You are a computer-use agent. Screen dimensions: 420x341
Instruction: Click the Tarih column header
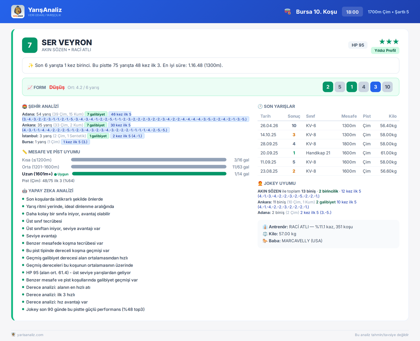pos(265,116)
